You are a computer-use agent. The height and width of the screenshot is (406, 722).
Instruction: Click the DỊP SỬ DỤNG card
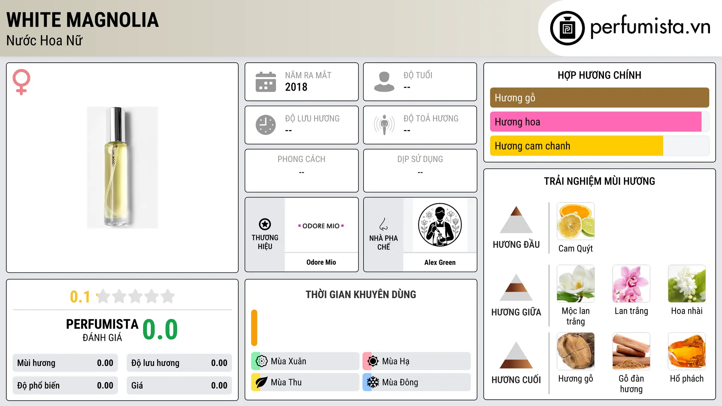click(x=420, y=171)
